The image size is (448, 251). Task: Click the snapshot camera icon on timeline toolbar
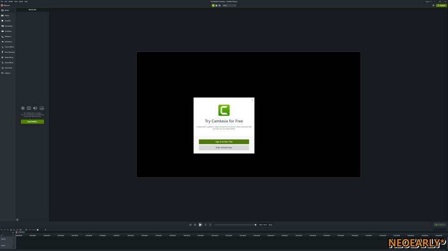click(x=20, y=230)
